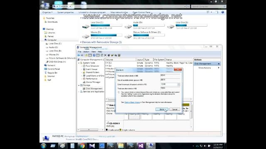Screen dimensions: 266x149
Task: Open the Shrink a Basic Volume help link
Action: (x=132, y=102)
